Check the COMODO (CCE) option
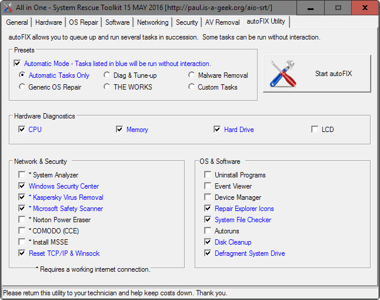This screenshot has width=380, height=300. point(22,230)
